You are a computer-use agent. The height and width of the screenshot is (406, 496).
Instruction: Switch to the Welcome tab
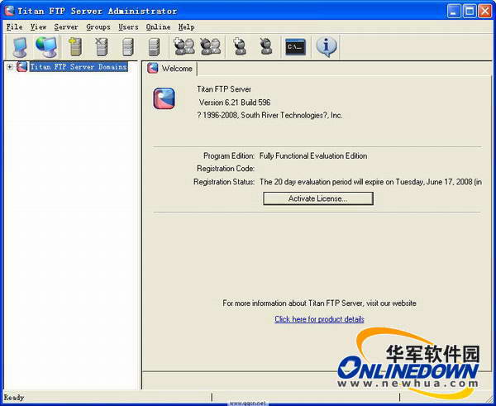(170, 69)
